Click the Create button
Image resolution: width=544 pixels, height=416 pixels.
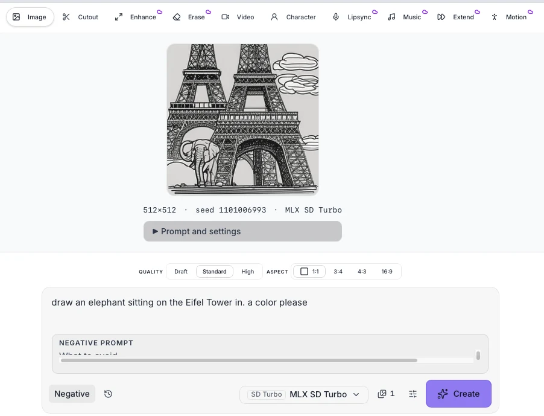(458, 394)
